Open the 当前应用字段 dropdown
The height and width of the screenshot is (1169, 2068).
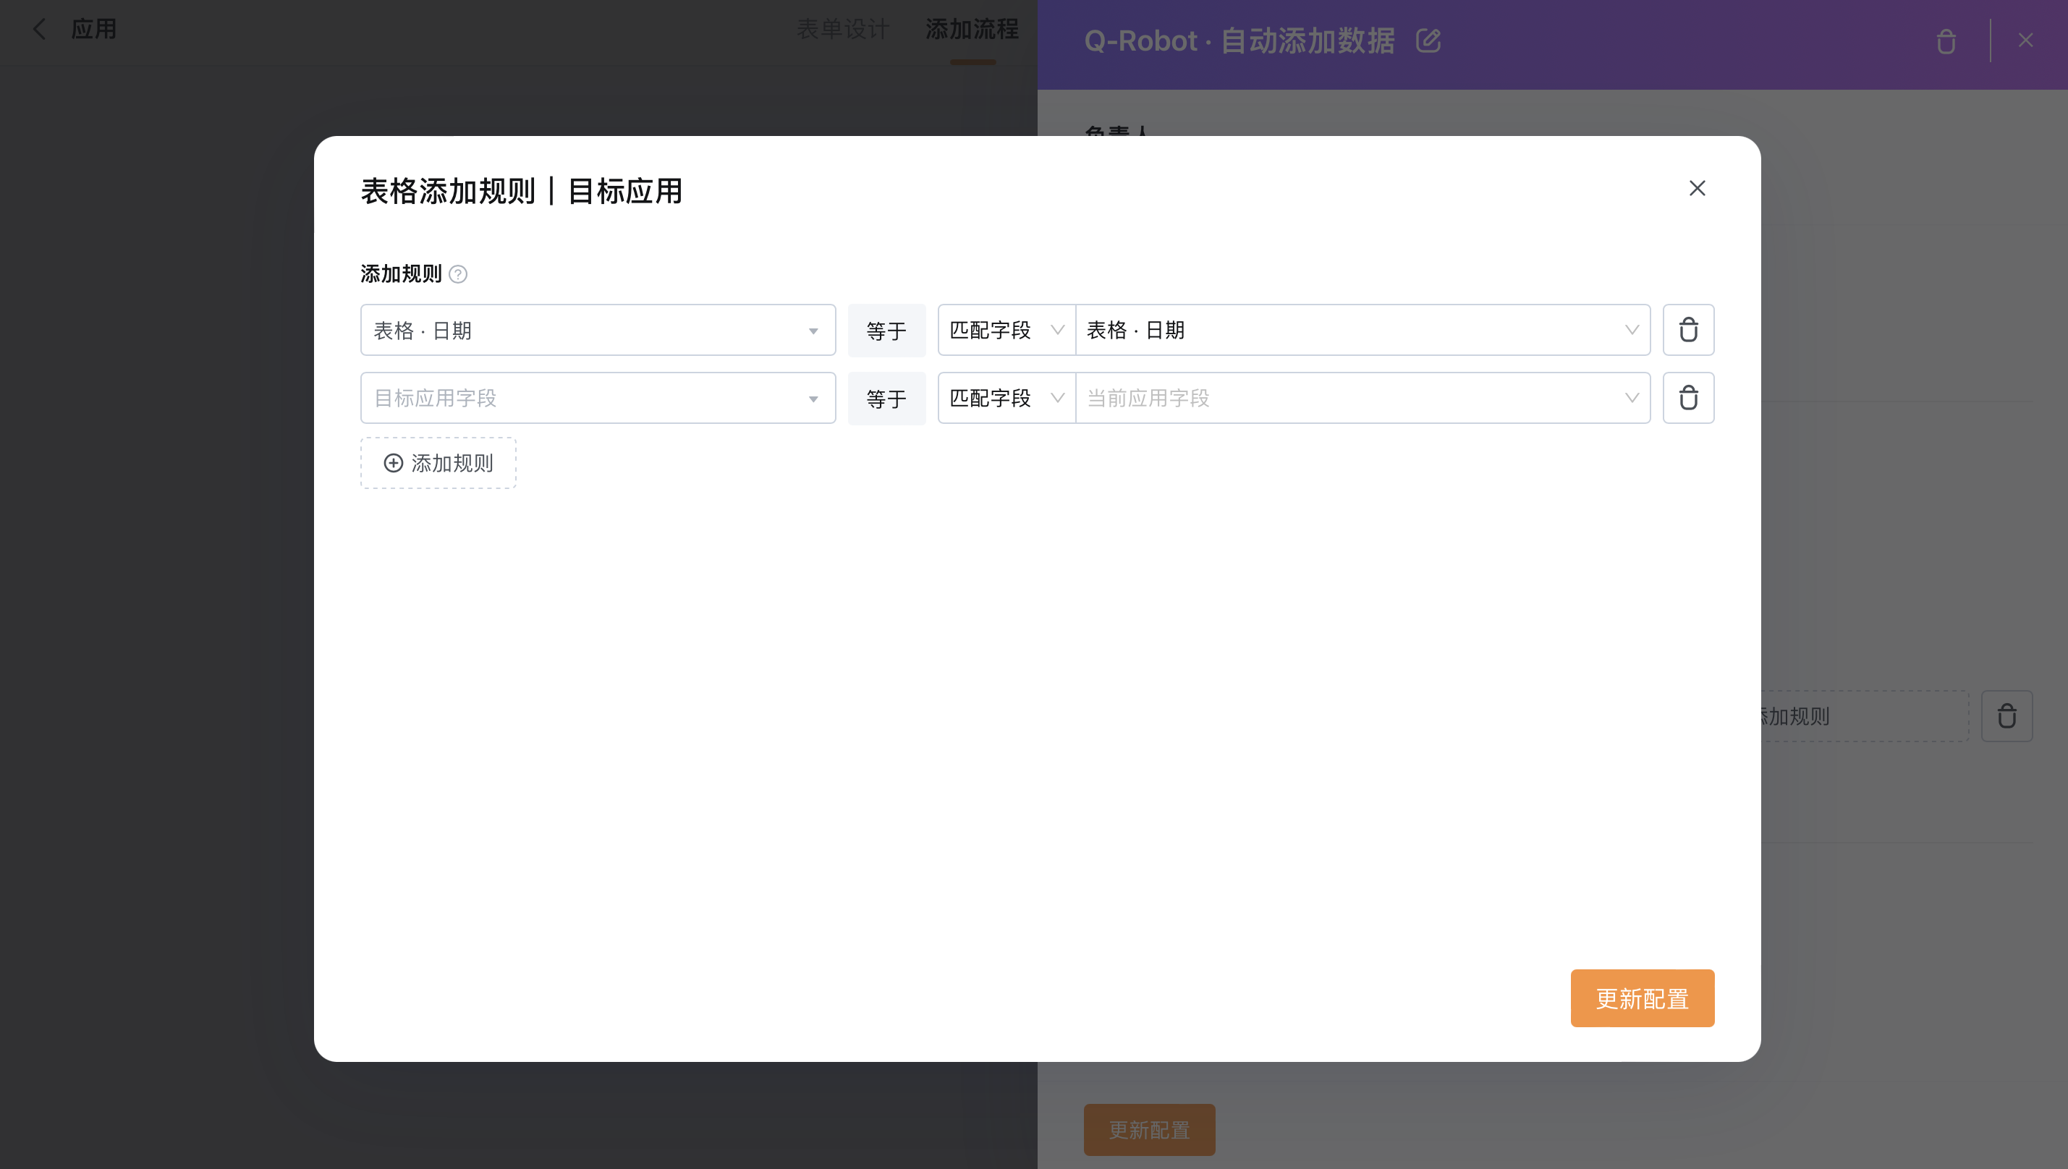point(1363,399)
